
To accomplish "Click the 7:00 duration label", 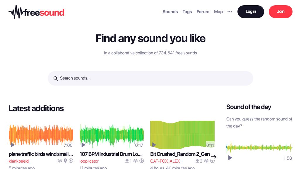I will coord(68,145).
